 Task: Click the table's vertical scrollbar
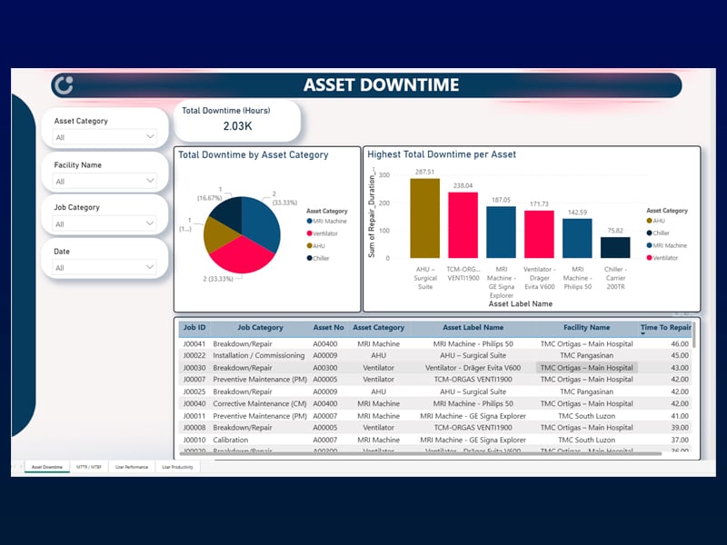(694, 335)
